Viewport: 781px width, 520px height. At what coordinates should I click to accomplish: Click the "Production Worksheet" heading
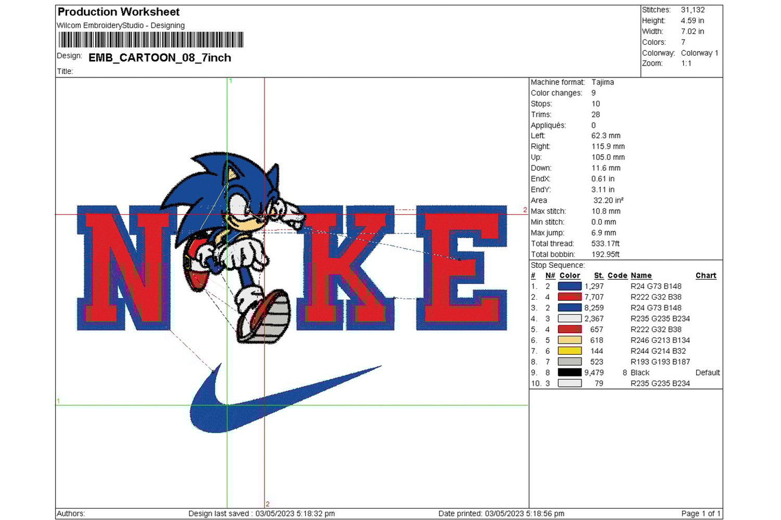tap(119, 12)
